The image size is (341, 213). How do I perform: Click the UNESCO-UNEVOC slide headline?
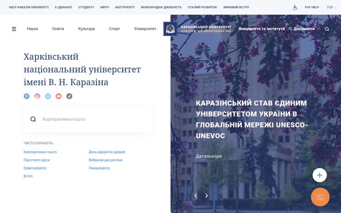click(x=251, y=119)
